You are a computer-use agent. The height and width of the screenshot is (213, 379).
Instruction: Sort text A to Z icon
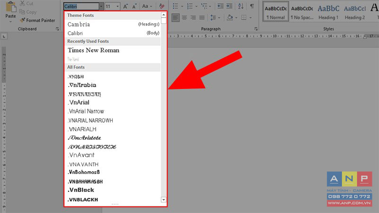pos(241,6)
